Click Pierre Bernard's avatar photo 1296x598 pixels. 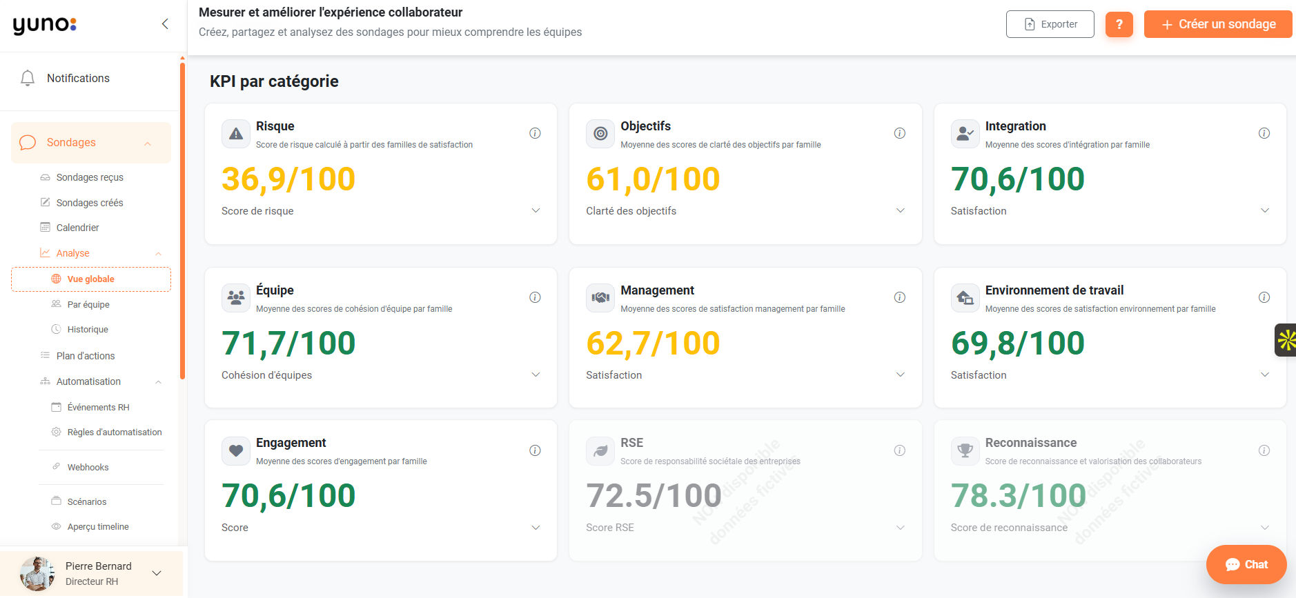(37, 573)
